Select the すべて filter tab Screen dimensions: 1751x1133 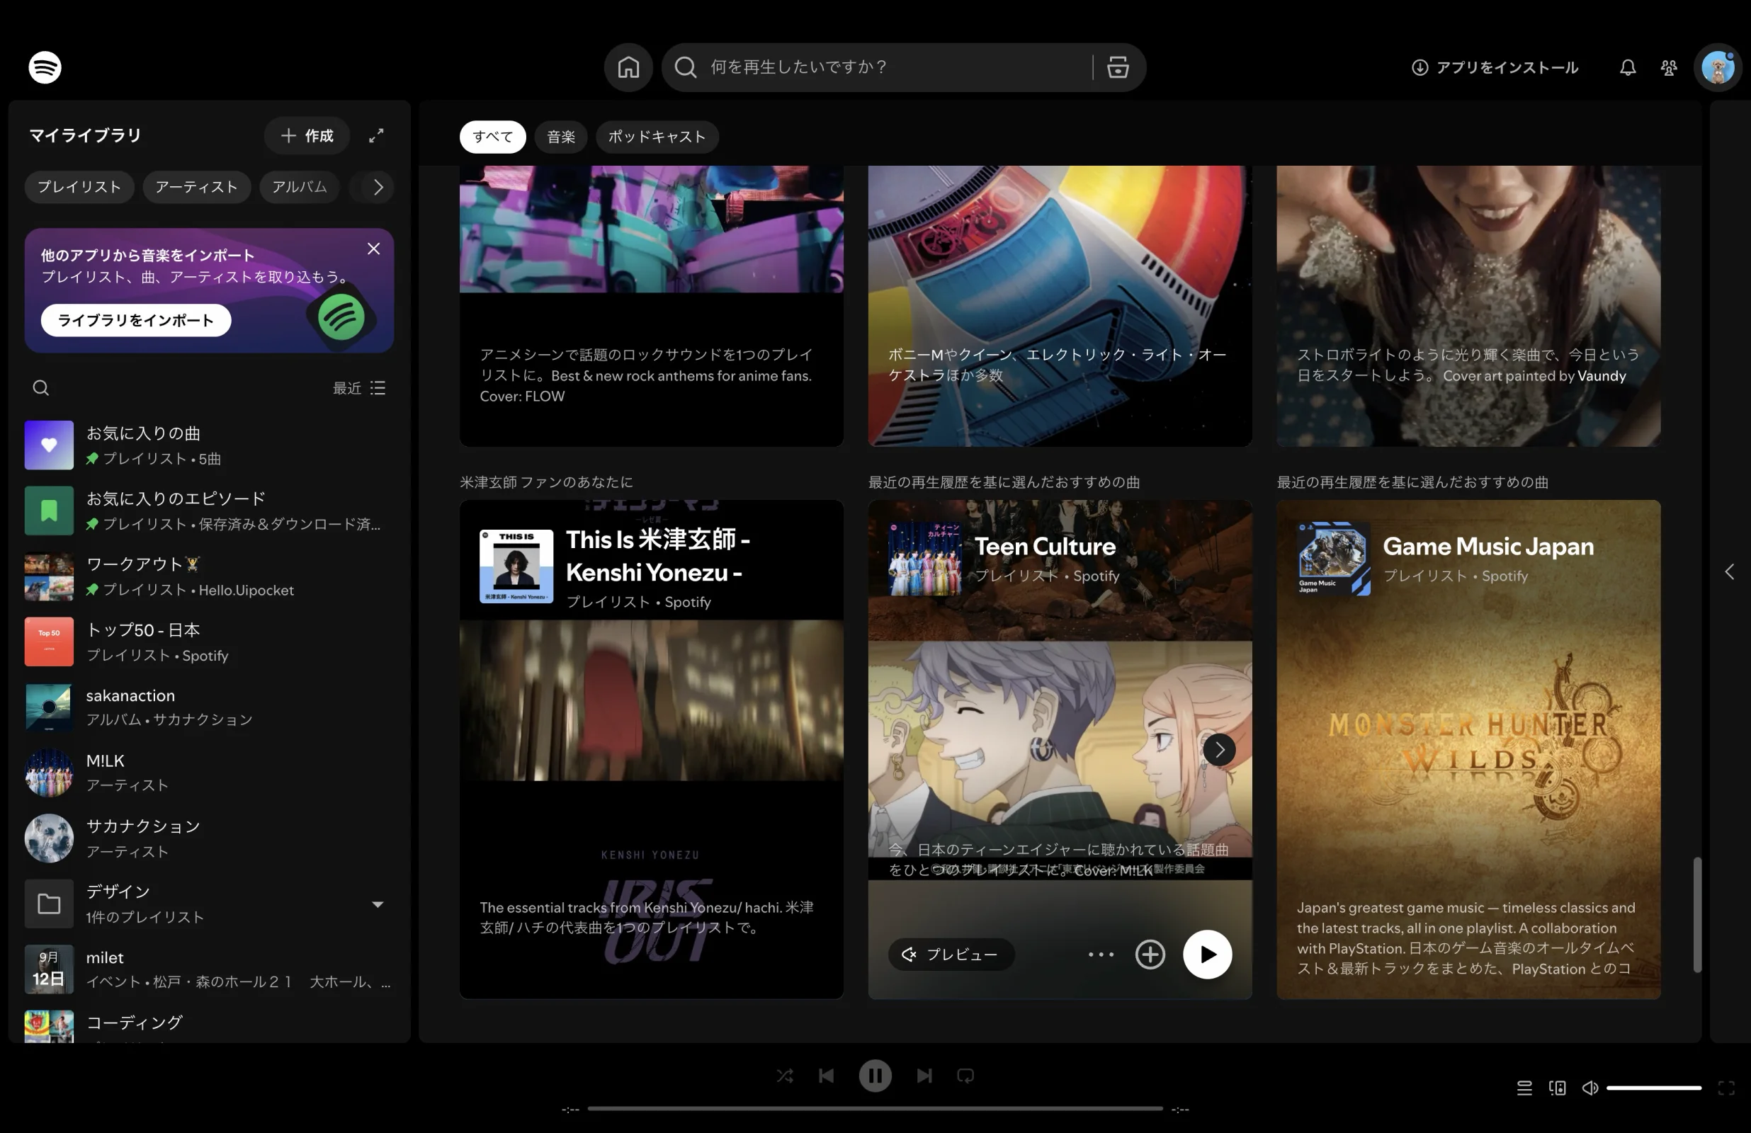click(492, 137)
